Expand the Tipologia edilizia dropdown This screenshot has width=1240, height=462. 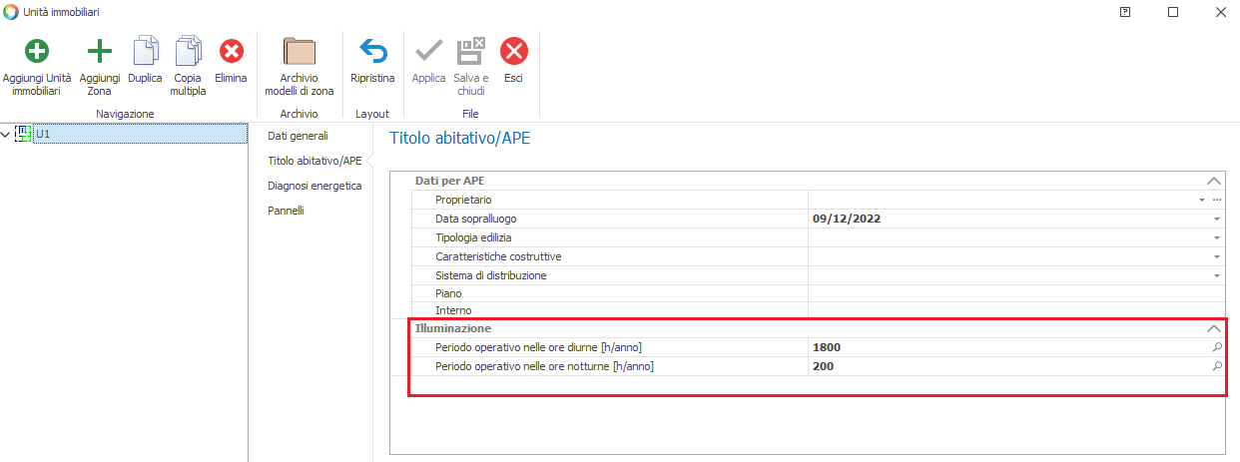pyautogui.click(x=1217, y=237)
